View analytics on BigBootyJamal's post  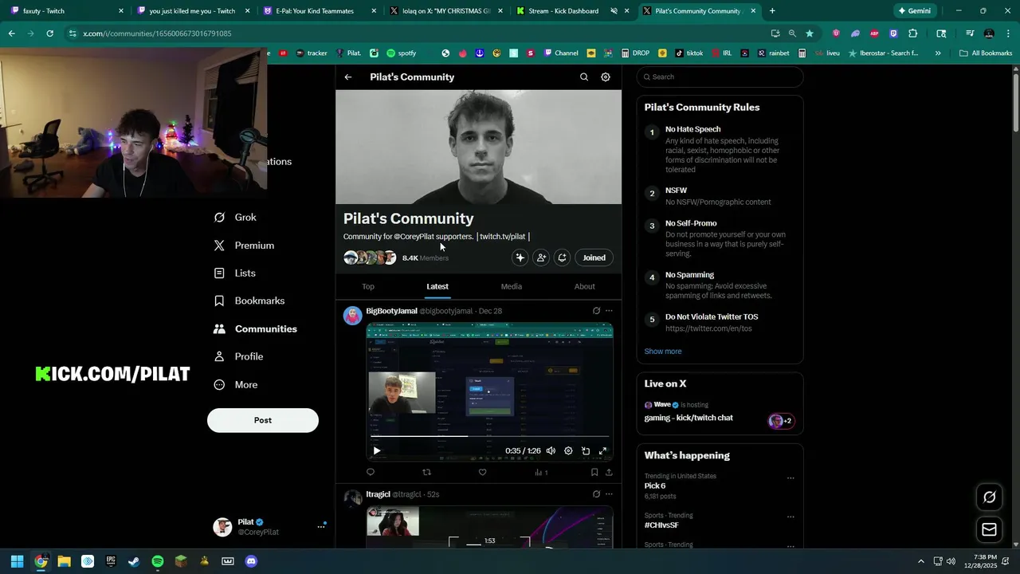(x=541, y=472)
